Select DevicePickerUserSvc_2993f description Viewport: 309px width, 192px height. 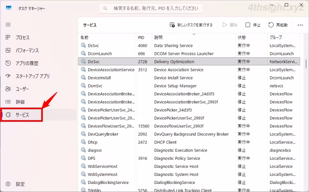click(179, 118)
